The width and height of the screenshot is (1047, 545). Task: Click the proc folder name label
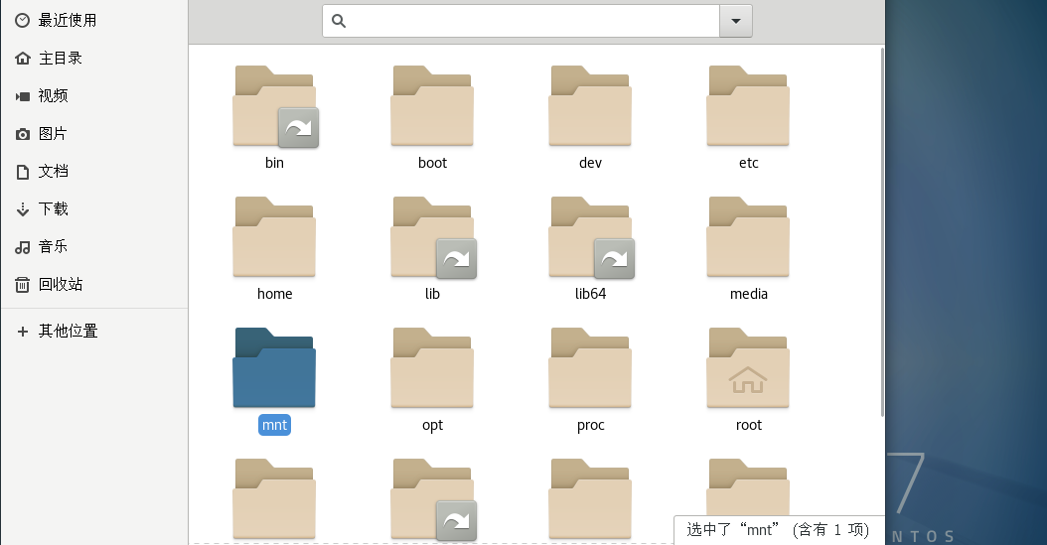(x=590, y=425)
